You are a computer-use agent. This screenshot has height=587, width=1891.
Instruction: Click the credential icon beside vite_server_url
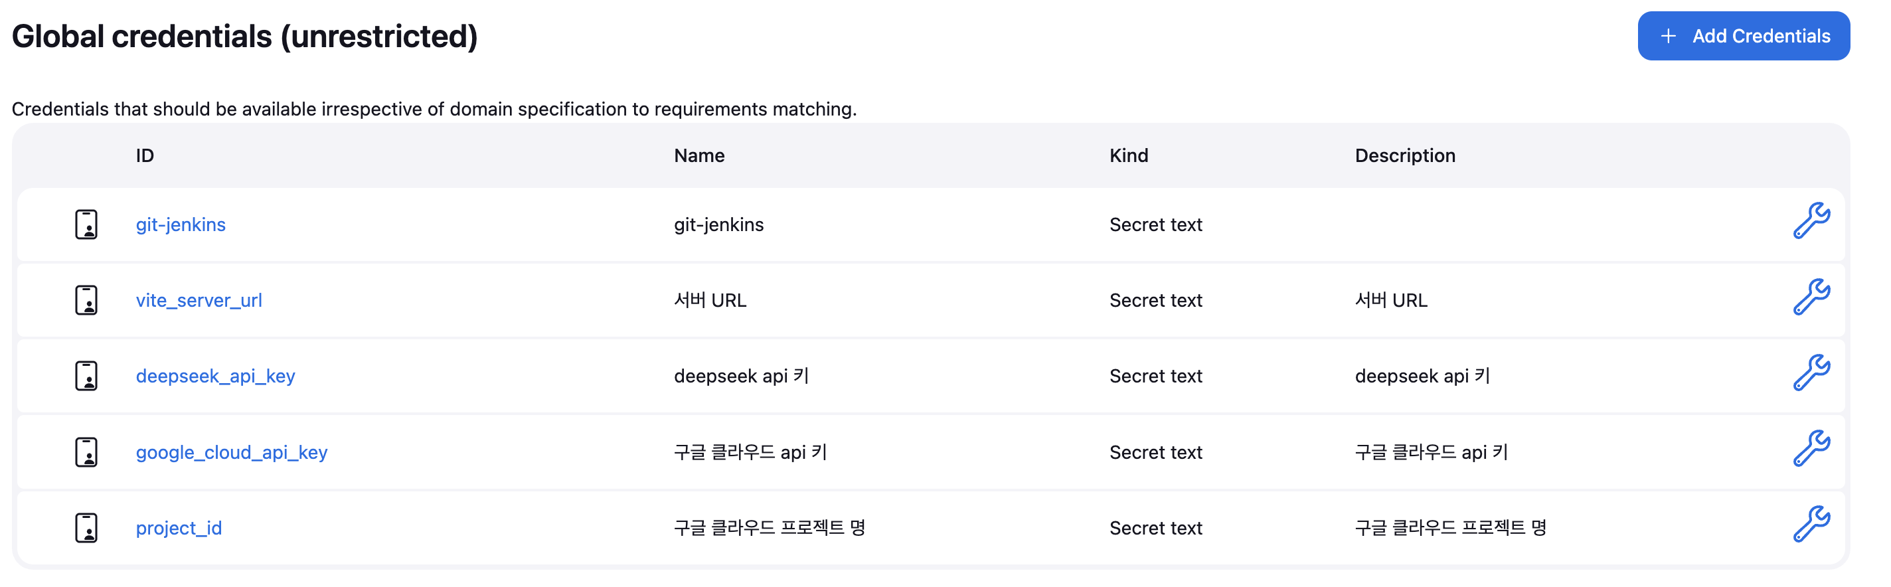[x=86, y=300]
